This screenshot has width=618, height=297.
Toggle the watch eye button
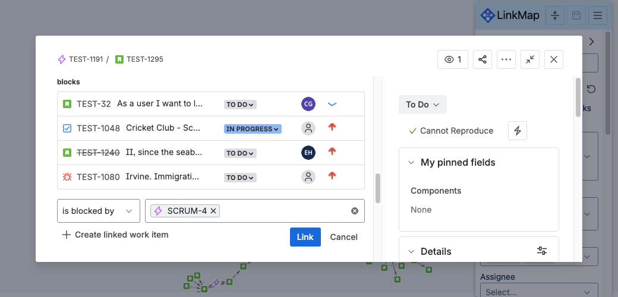coord(453,59)
